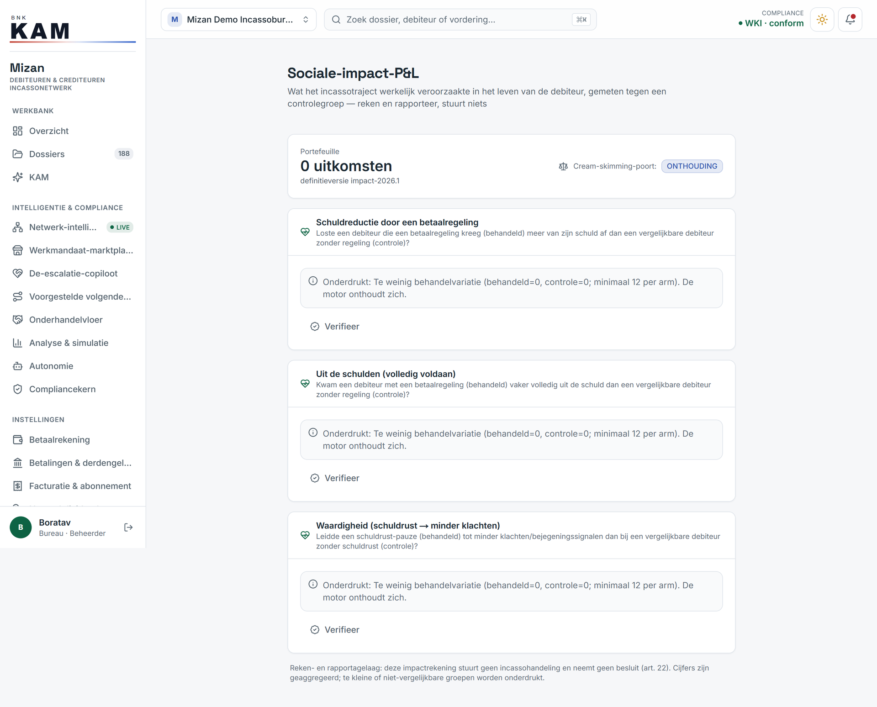Open De-escalatie-copiloot heart icon
Image resolution: width=877 pixels, height=707 pixels.
pos(17,274)
